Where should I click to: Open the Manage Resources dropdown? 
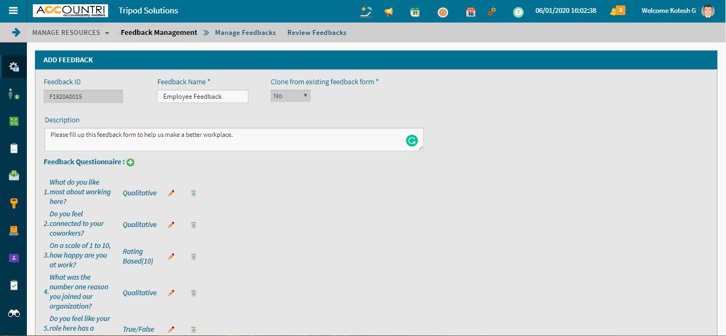tap(70, 33)
